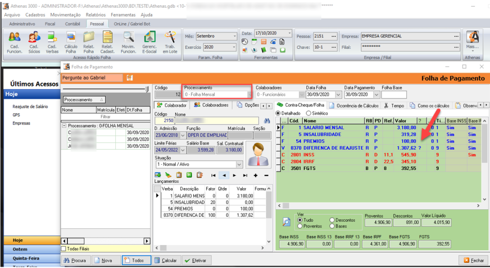Click the Pergunte ao Gabriel input field
The width and height of the screenshot is (490, 268).
click(92, 78)
